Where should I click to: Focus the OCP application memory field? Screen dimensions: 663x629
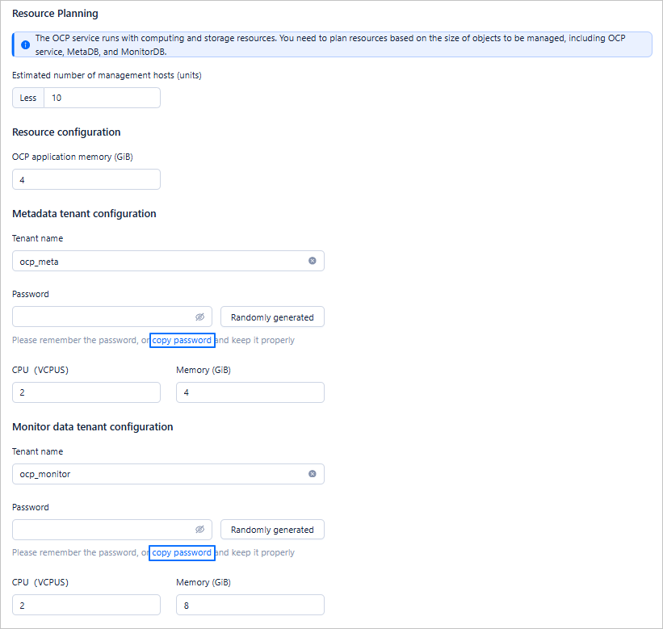point(86,179)
